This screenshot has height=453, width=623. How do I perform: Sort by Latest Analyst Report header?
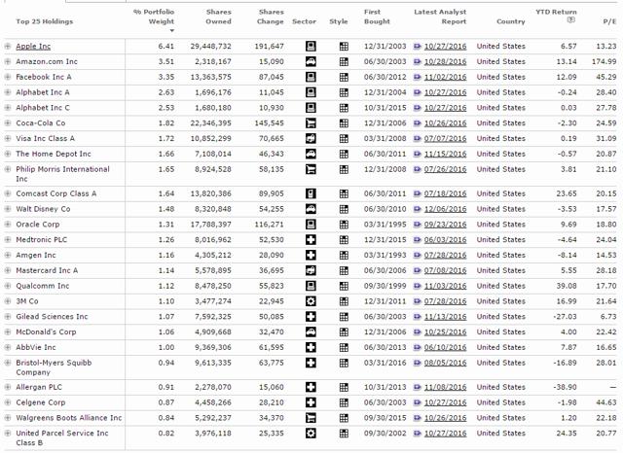(x=440, y=17)
